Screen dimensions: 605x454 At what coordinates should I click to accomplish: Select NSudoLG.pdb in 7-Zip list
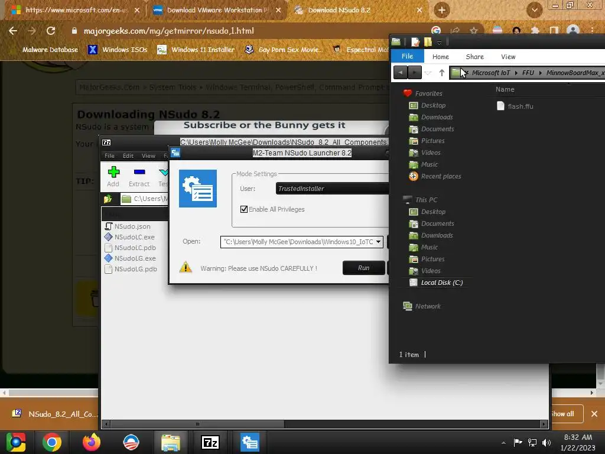(131, 269)
